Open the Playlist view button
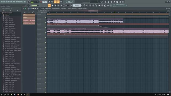The width and height of the screenshot is (171, 96). tap(84, 5)
